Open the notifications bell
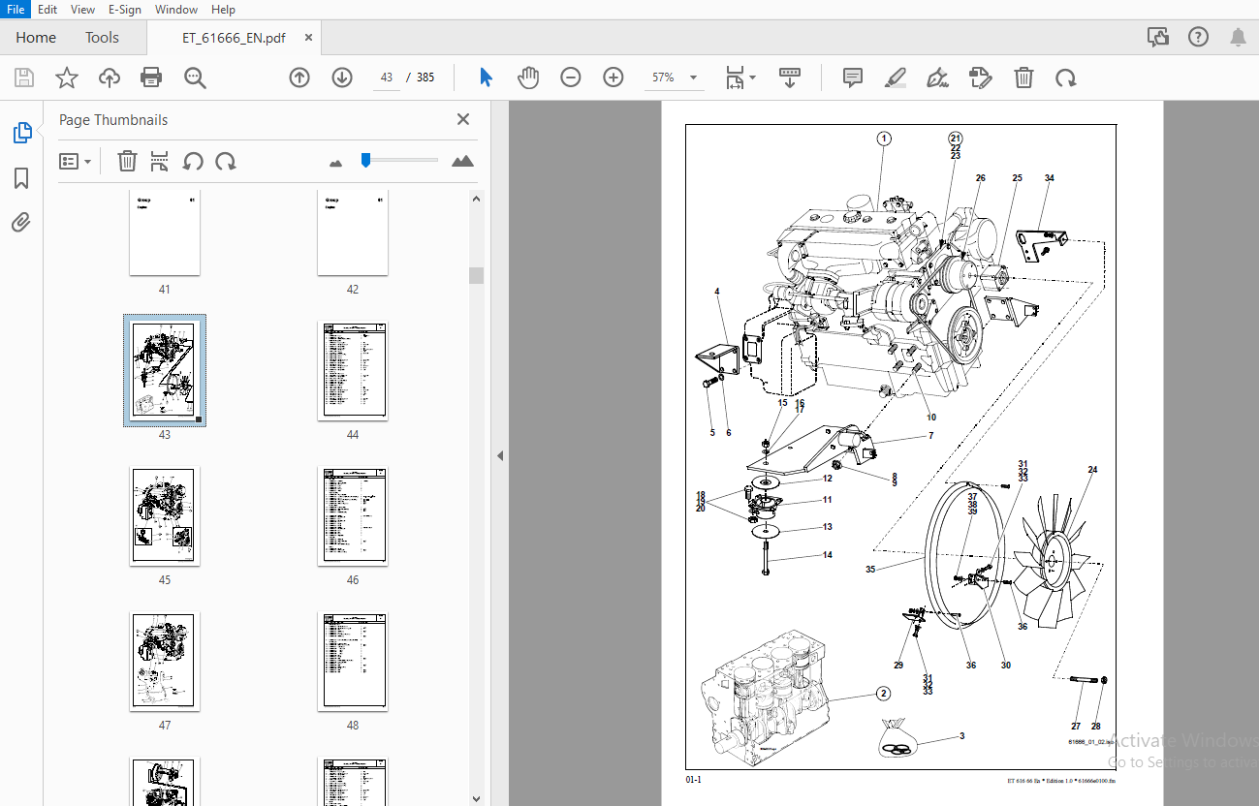 (1238, 37)
